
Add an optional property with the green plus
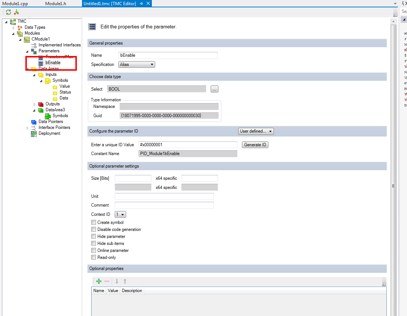(x=99, y=281)
